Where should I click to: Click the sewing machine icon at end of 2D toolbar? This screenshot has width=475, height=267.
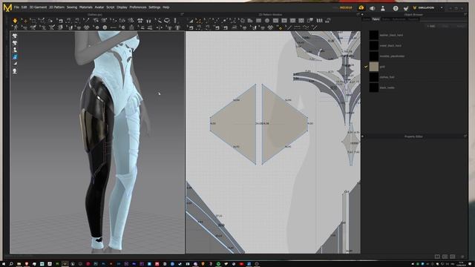coord(327,21)
